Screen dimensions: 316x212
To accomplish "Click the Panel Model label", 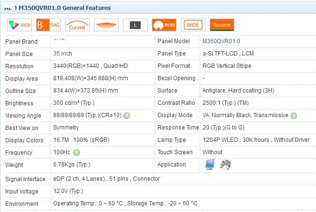I will (x=174, y=41).
